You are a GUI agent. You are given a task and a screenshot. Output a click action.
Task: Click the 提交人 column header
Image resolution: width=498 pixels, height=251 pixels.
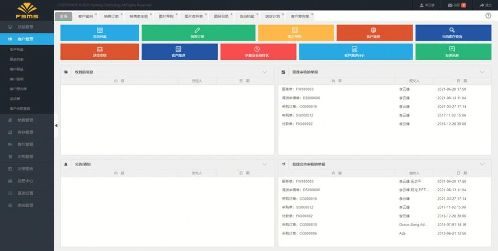tap(414, 81)
